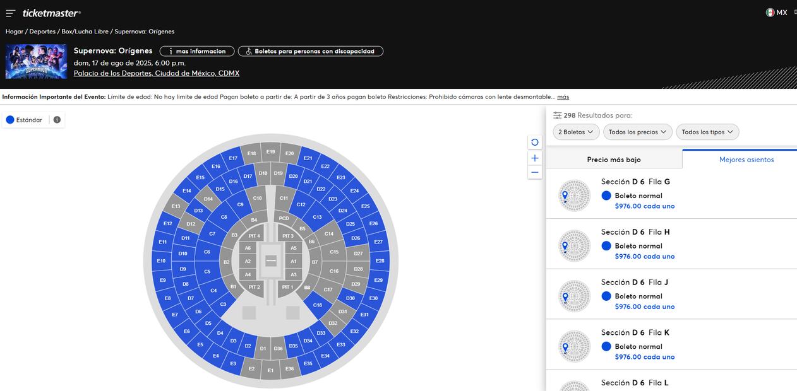Toggle the Estándar ticket type legend
The height and width of the screenshot is (391, 797).
tap(25, 120)
